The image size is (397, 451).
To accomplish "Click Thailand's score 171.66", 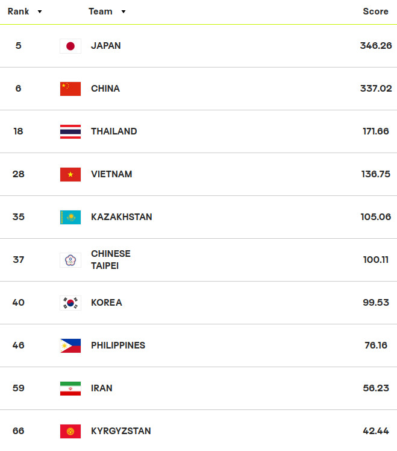I will point(374,131).
